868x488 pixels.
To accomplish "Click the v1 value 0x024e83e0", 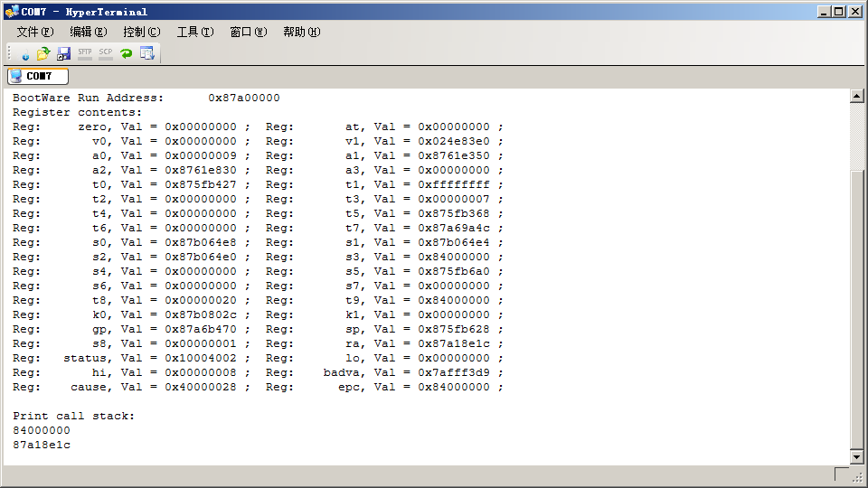I will [454, 141].
